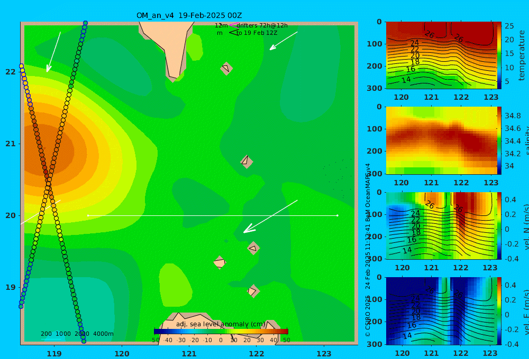This screenshot has height=359, width=529.
Task: Click the large white current arrow near 20N
Action: [x=270, y=216]
